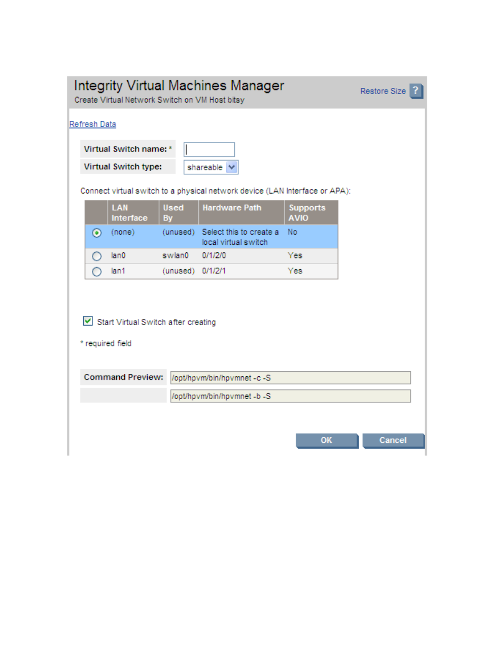The height and width of the screenshot is (645, 484).
Task: Focus the Virtual Switch name field
Action: (209, 149)
